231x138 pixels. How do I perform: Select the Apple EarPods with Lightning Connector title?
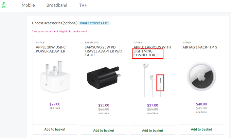[152, 51]
